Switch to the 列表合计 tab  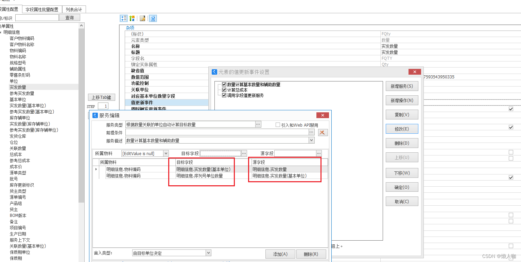click(x=74, y=10)
